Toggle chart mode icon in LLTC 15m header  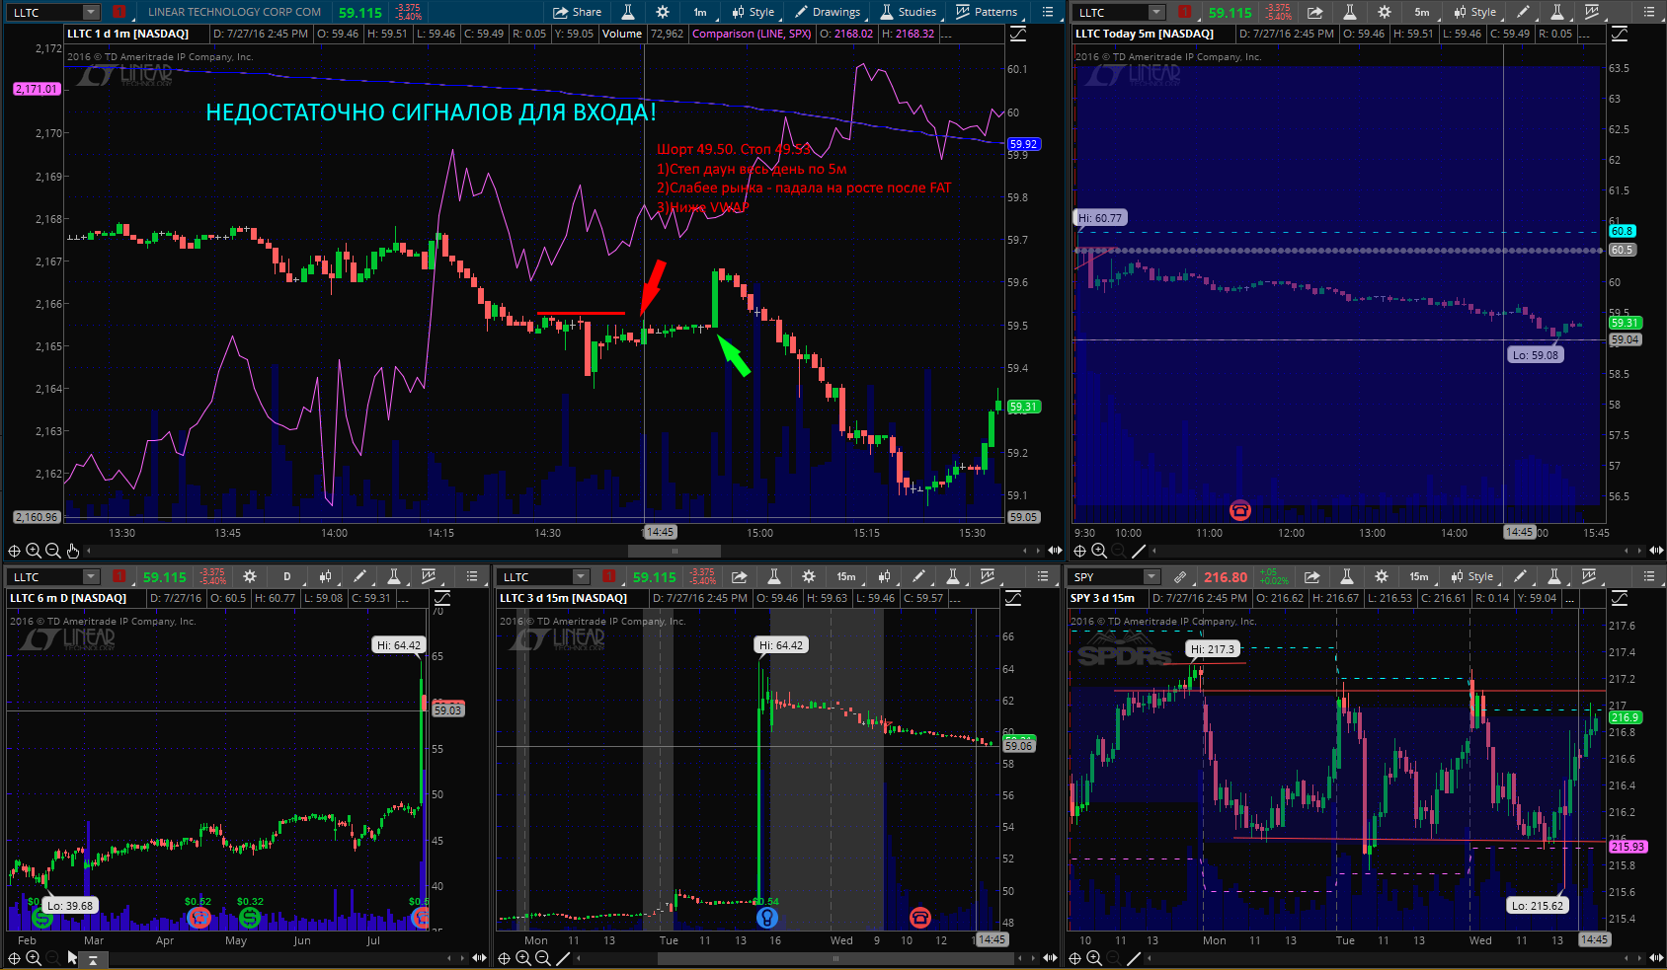pyautogui.click(x=1013, y=598)
